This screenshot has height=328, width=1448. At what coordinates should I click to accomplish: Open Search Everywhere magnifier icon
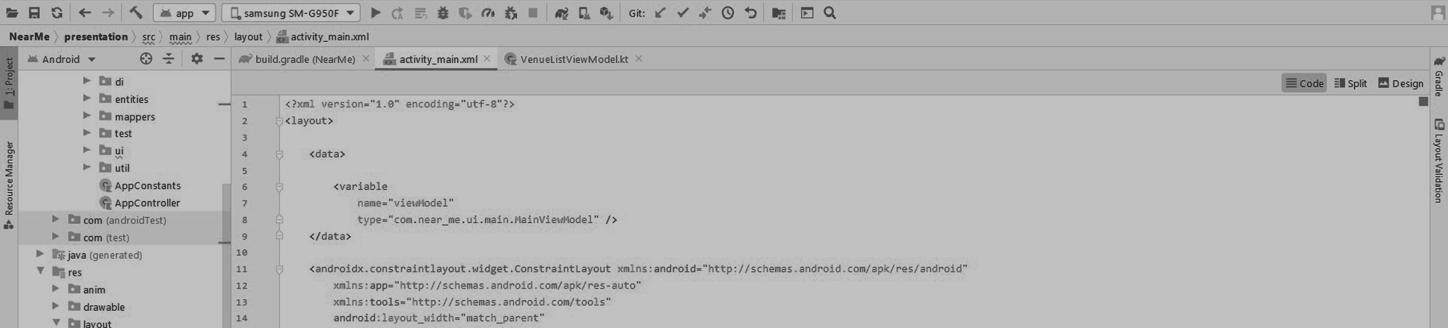tap(830, 13)
